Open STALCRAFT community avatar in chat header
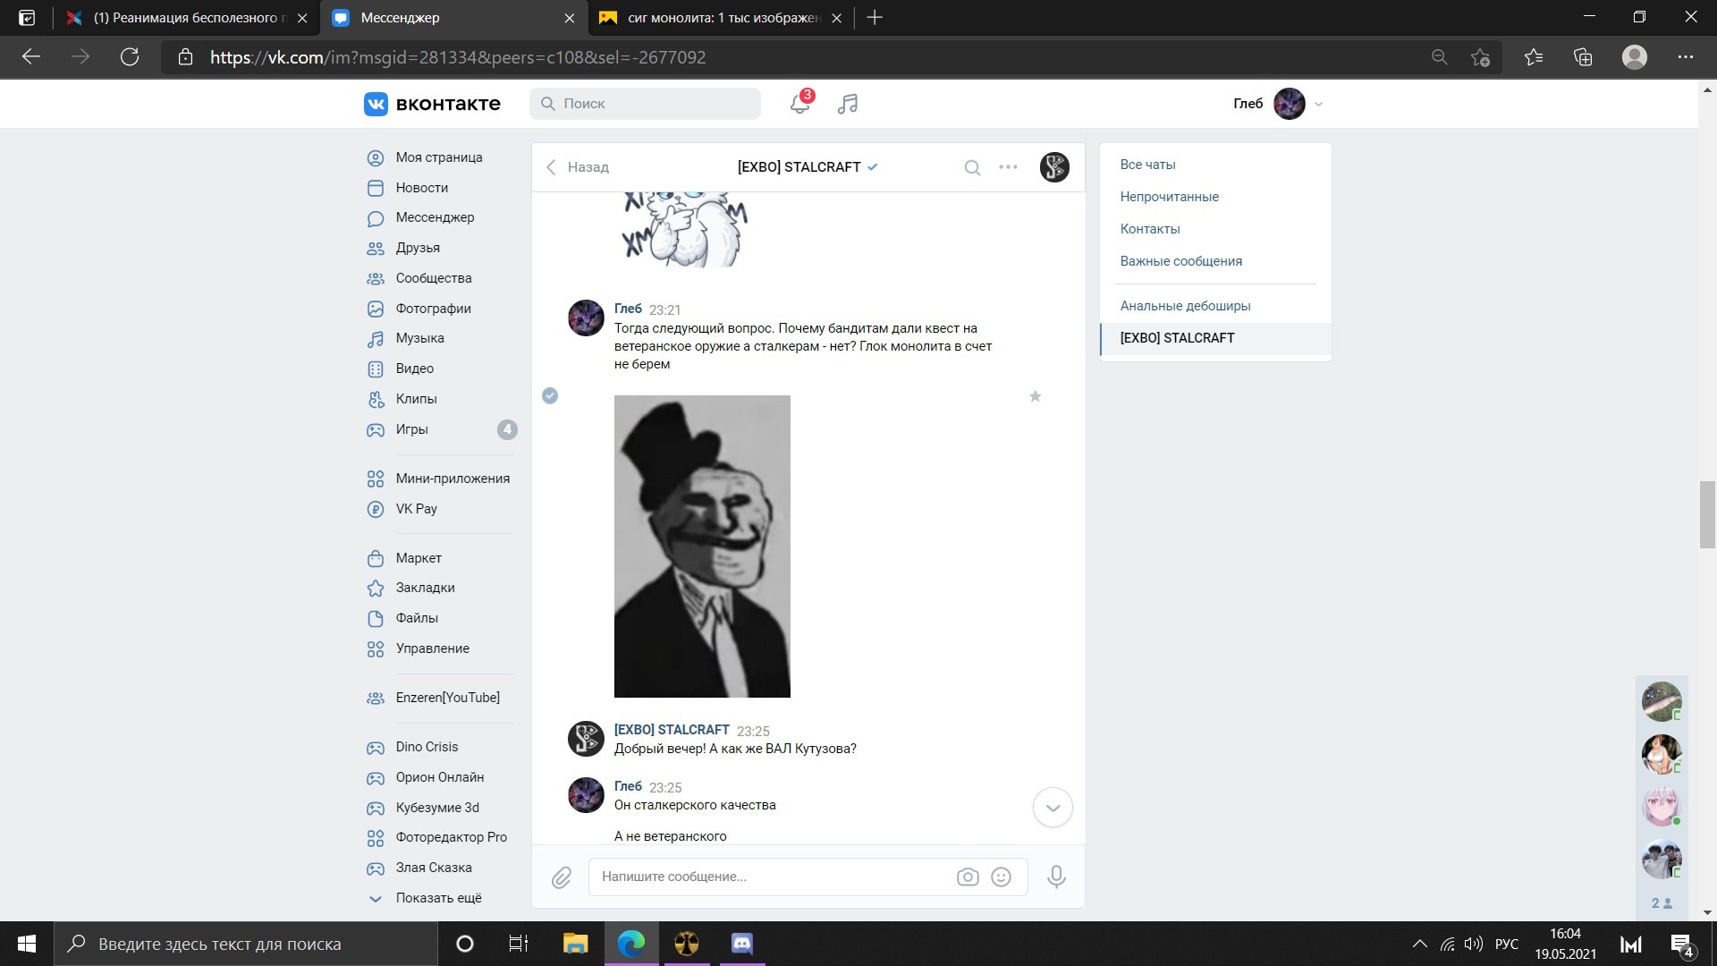Viewport: 1717px width, 966px height. point(1054,167)
